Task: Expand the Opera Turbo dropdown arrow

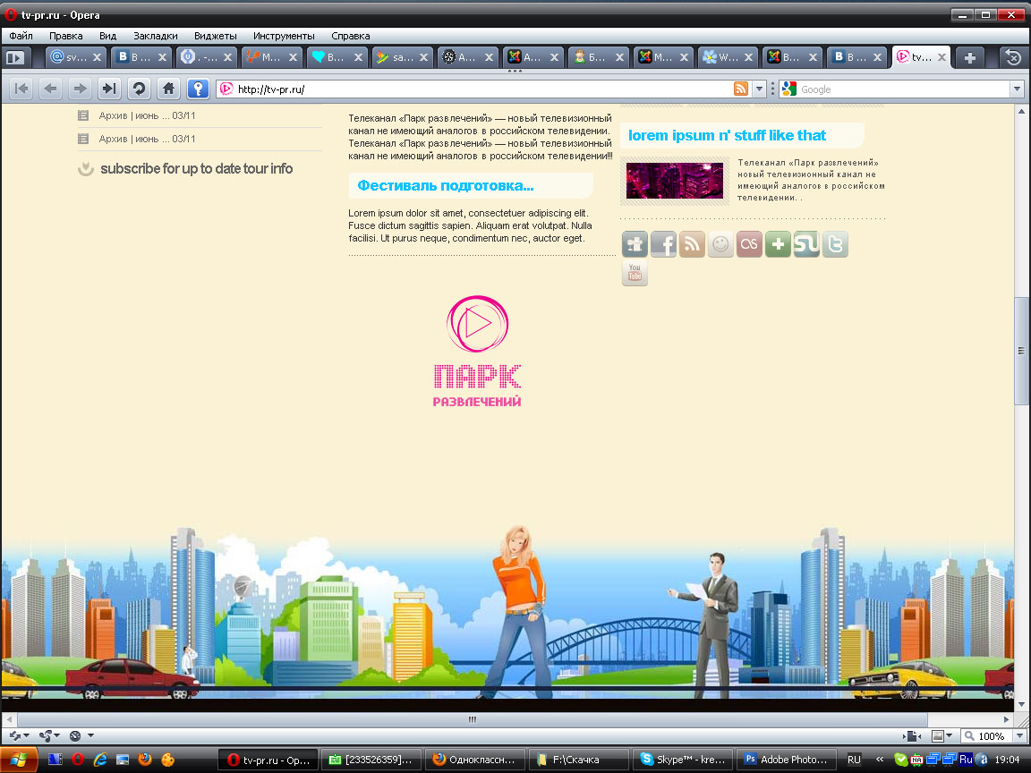Action: tap(90, 735)
